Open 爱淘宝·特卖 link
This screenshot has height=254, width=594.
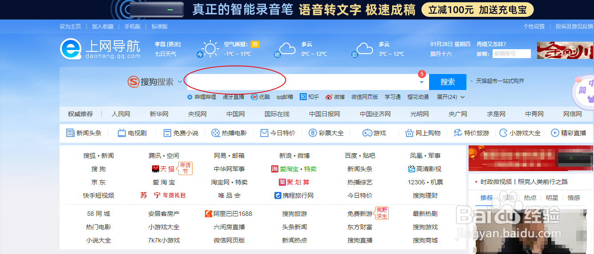(x=294, y=169)
